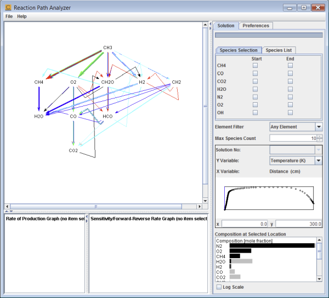Increase Max Species Count with up stepper
Image resolution: width=329 pixels, height=298 pixels.
(320, 137)
